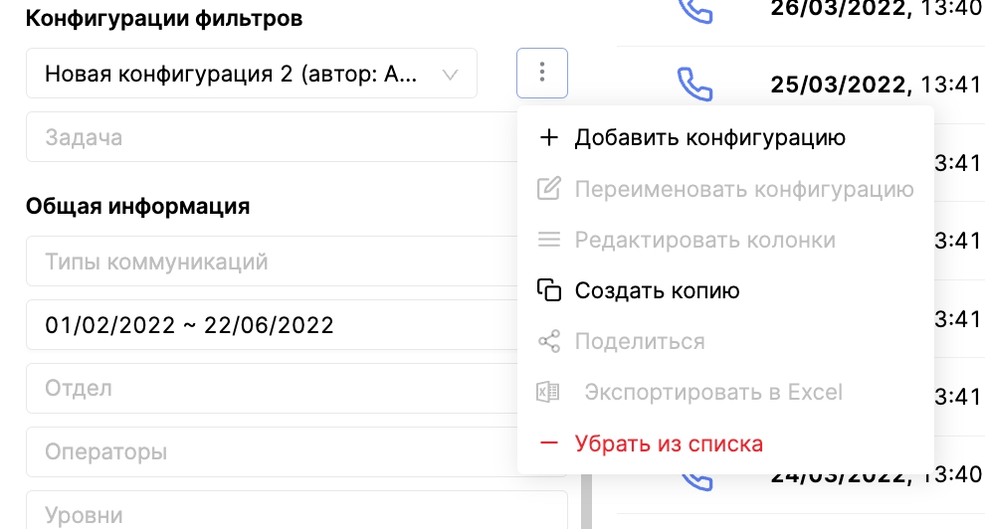The height and width of the screenshot is (529, 985).
Task: Click the pencil icon for Переименовать конфигурацию
Action: point(548,189)
